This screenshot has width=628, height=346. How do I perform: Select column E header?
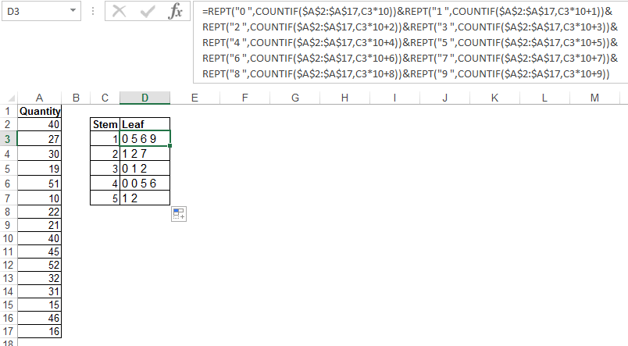[194, 98]
